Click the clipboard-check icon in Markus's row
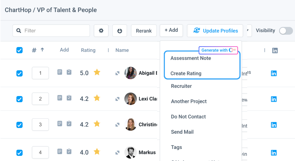 (x=69, y=151)
